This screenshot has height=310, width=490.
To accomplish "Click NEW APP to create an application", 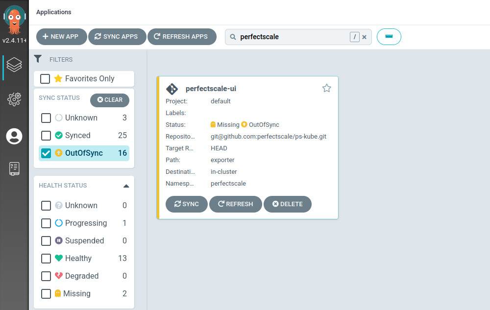I will [61, 36].
